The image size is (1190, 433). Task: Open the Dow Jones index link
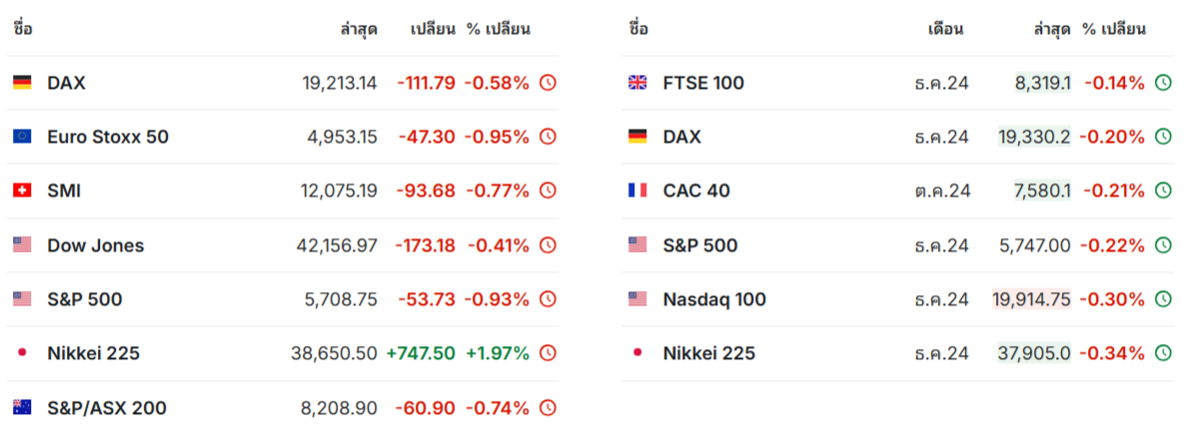(96, 245)
